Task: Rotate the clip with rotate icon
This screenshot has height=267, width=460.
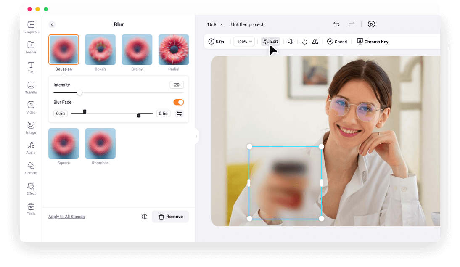Action: pos(304,42)
